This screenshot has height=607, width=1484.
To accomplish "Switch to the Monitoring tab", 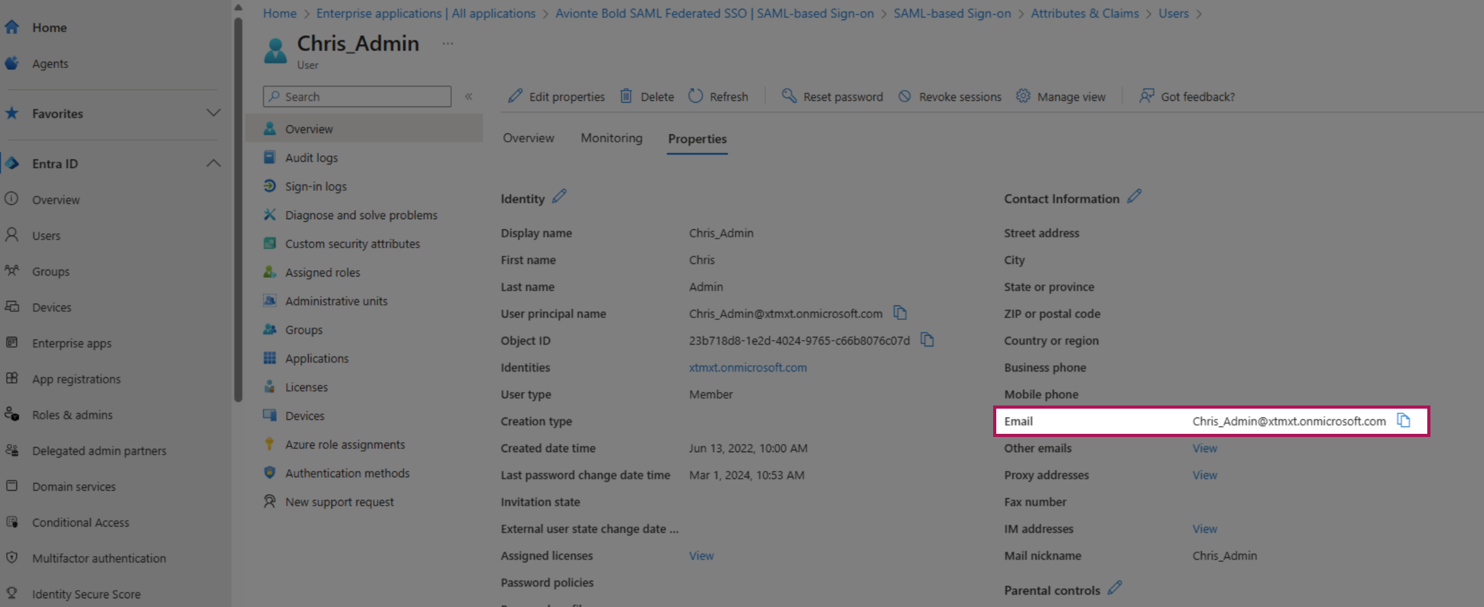I will tap(611, 138).
